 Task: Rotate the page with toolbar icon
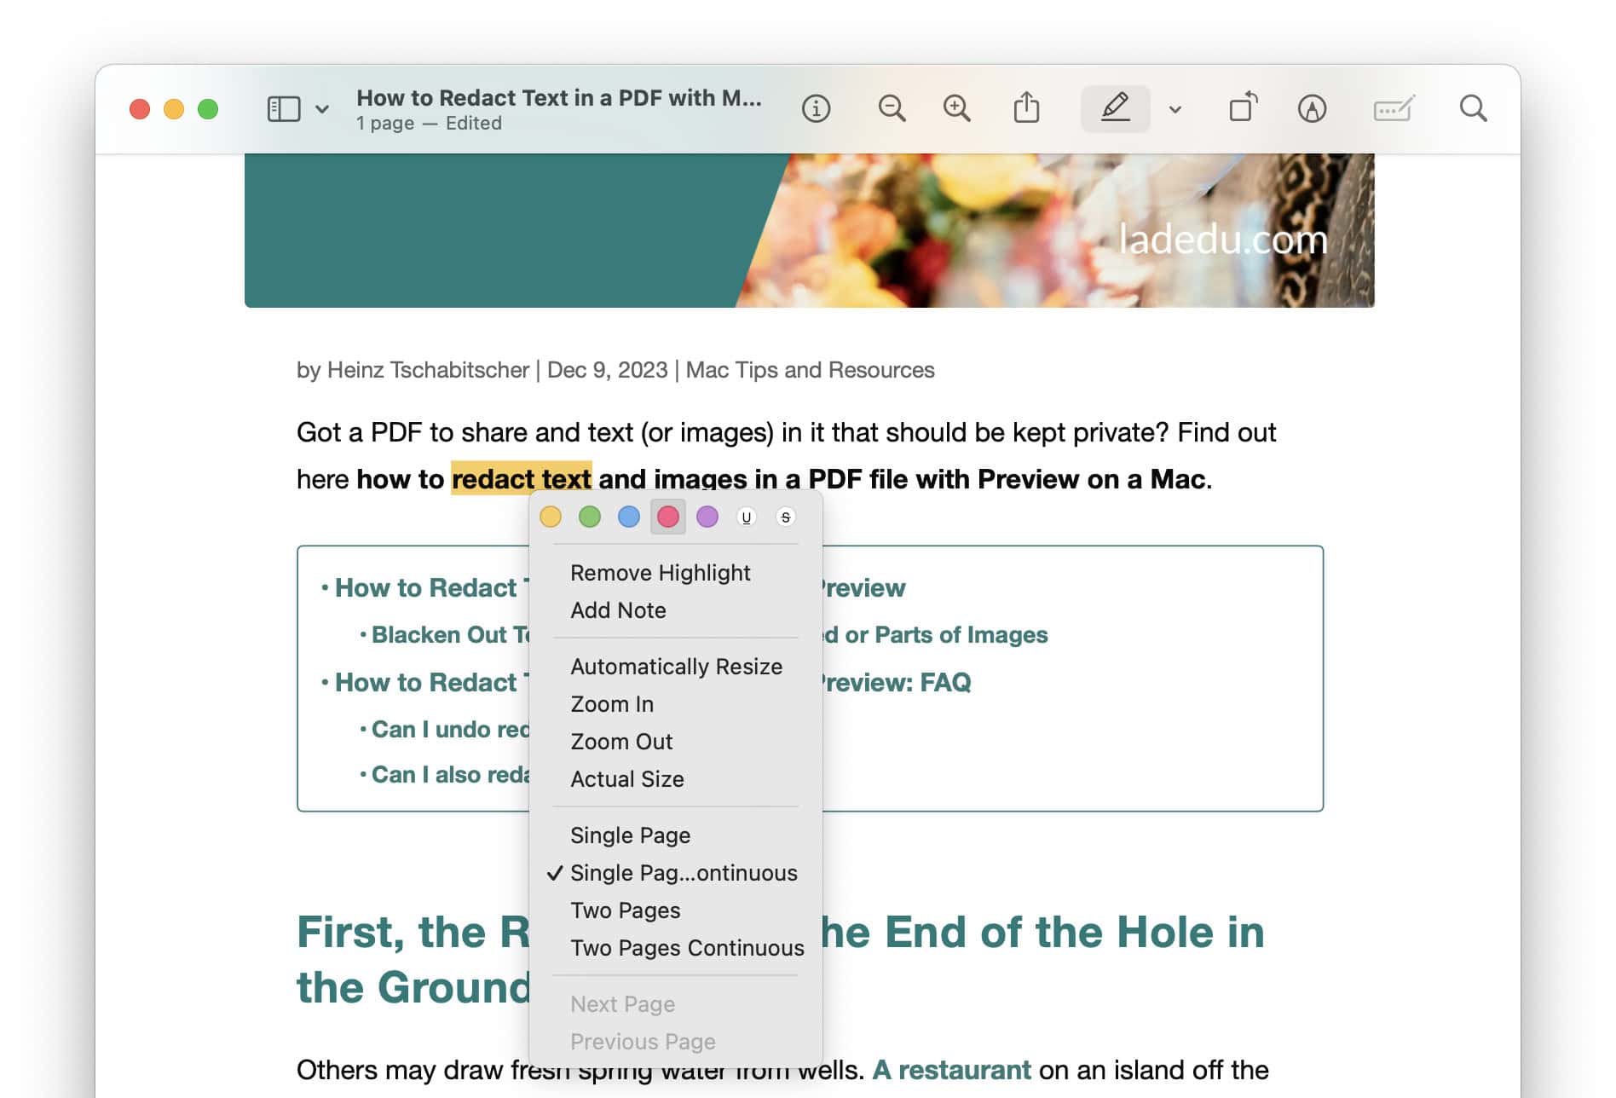click(1243, 107)
